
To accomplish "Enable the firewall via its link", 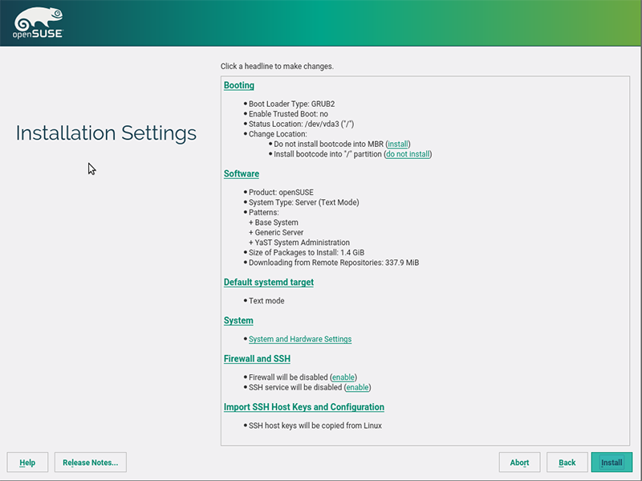I will [x=343, y=377].
